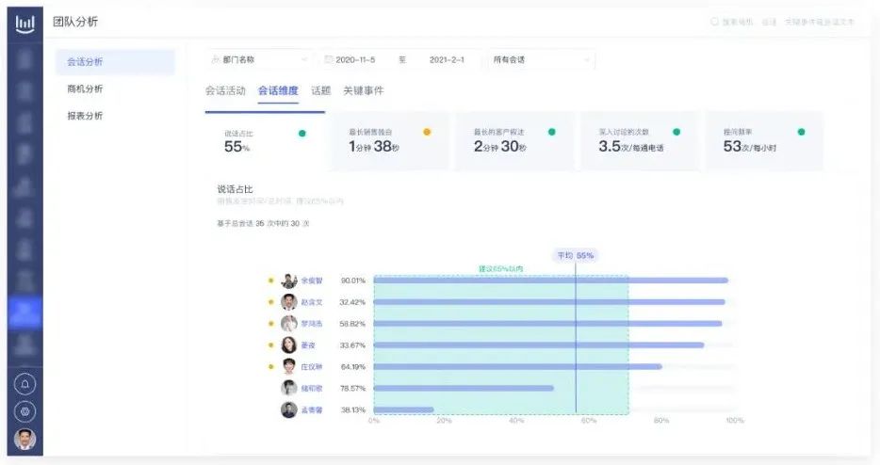Image resolution: width=880 pixels, height=465 pixels.
Task: Select the 55% 说话占比 metric card
Action: (x=265, y=141)
